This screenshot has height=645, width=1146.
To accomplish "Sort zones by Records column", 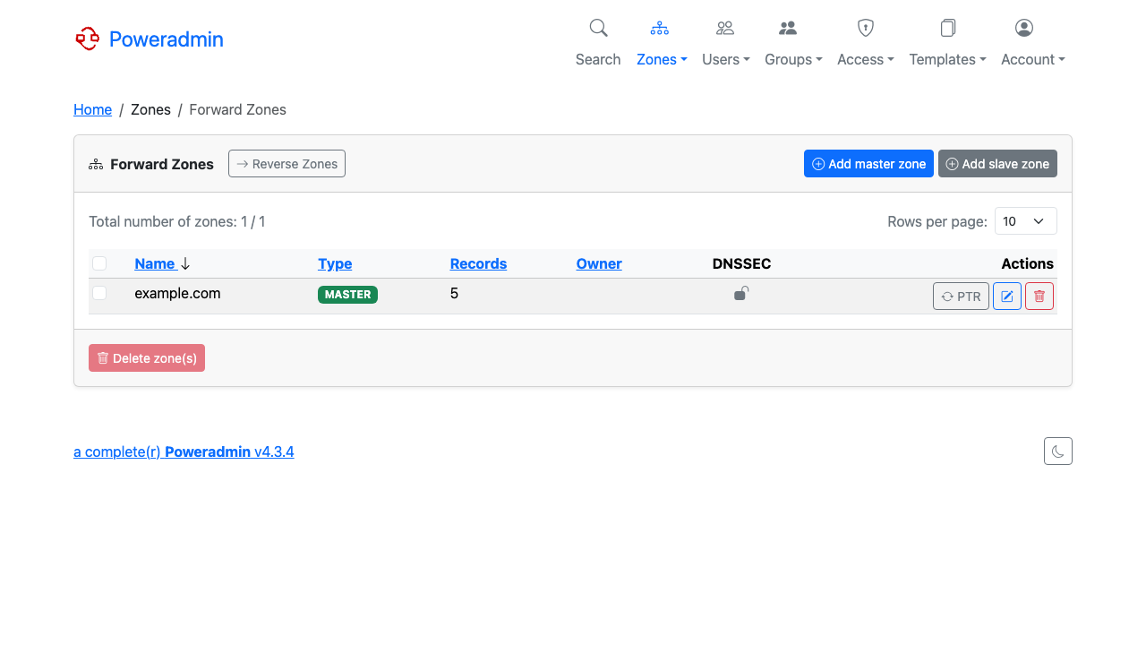I will [x=478, y=263].
